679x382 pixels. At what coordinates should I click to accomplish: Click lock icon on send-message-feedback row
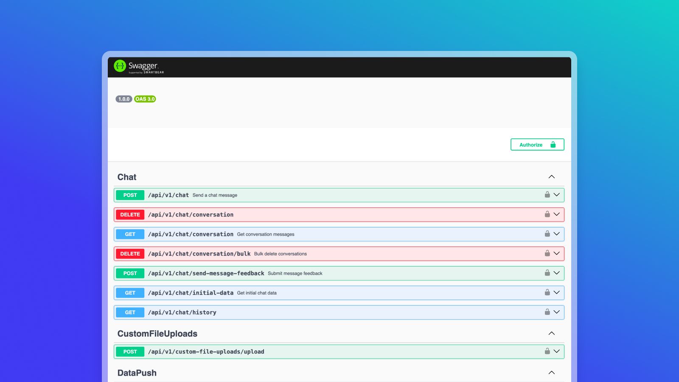[x=547, y=273]
